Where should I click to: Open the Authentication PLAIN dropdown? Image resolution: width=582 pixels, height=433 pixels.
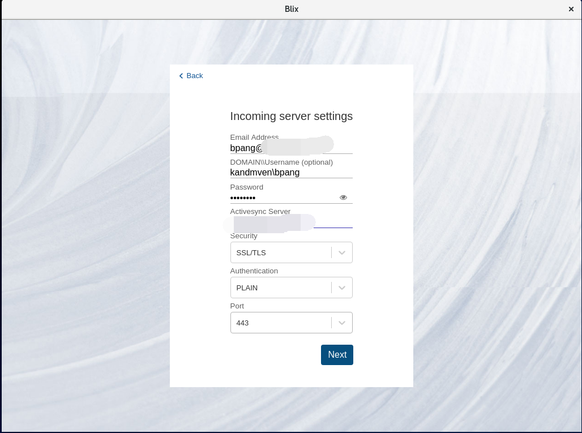[x=292, y=288]
